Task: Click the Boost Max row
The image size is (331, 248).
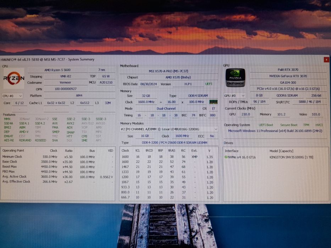Action: pyautogui.click(x=58, y=167)
